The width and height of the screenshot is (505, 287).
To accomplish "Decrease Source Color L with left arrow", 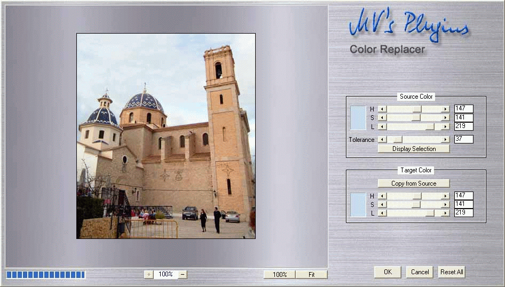I will pyautogui.click(x=382, y=127).
